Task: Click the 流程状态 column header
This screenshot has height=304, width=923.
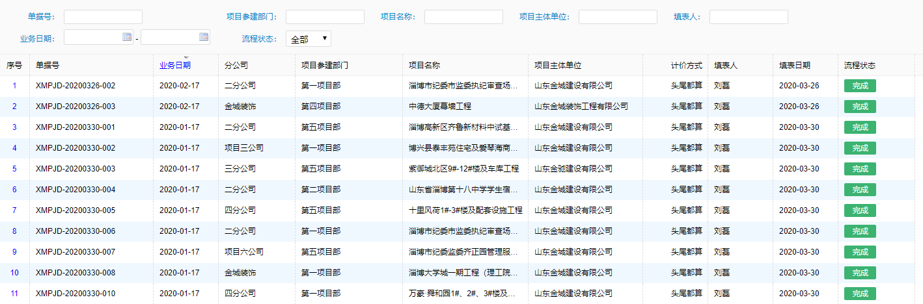Action: pos(860,66)
